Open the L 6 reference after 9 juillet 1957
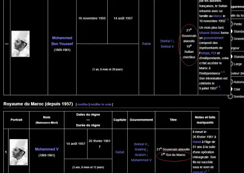 (218, 87)
